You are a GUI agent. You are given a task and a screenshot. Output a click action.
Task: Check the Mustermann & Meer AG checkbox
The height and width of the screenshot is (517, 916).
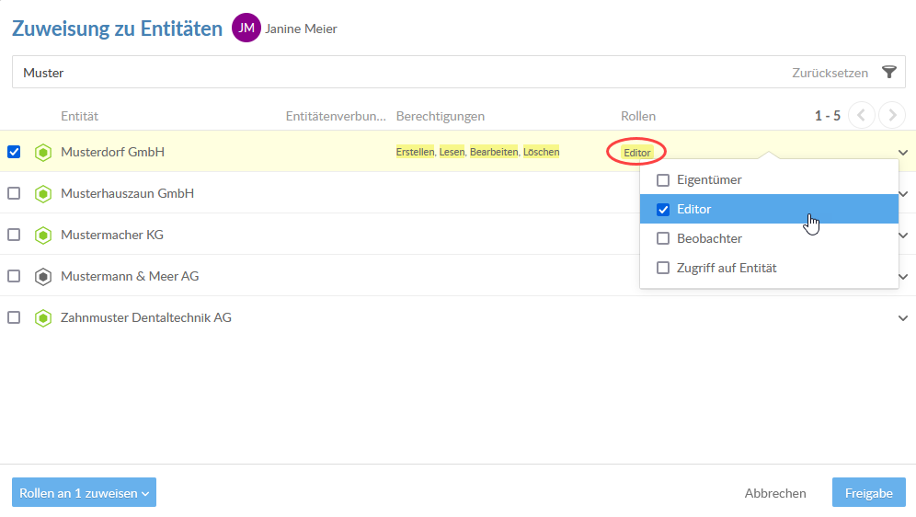(x=14, y=276)
